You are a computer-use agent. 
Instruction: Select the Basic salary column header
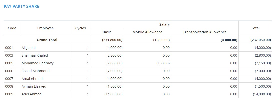click(x=107, y=32)
